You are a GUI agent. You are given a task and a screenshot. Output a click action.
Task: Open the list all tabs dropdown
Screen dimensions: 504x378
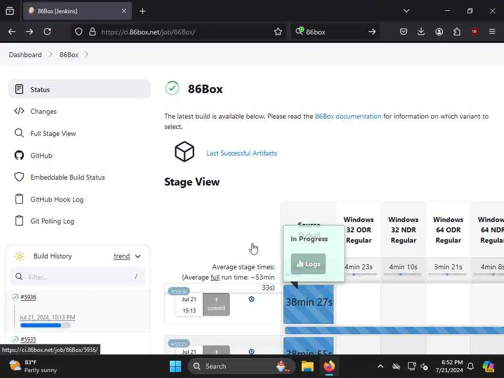point(406,11)
